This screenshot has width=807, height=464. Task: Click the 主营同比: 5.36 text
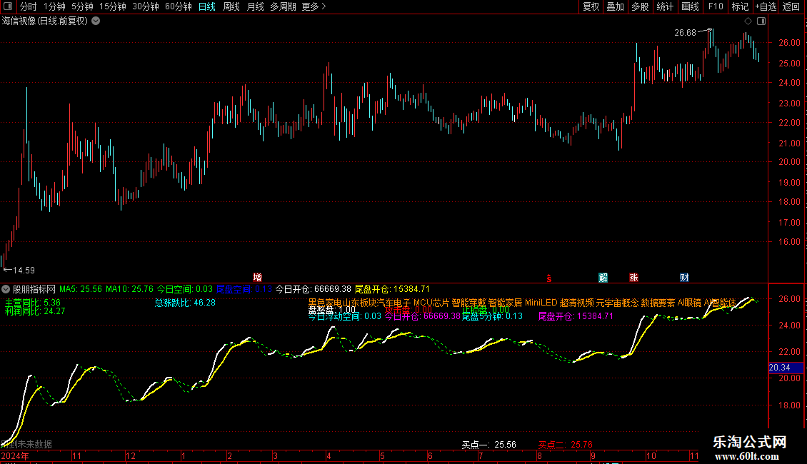coord(32,303)
